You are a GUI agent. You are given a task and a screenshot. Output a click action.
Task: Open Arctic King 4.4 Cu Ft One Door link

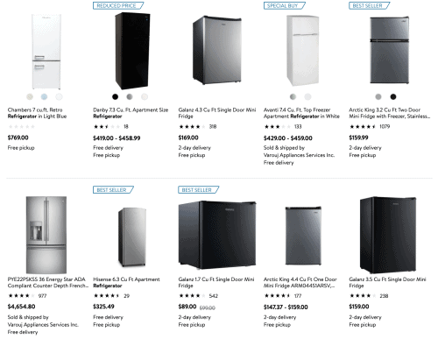pyautogui.click(x=300, y=282)
